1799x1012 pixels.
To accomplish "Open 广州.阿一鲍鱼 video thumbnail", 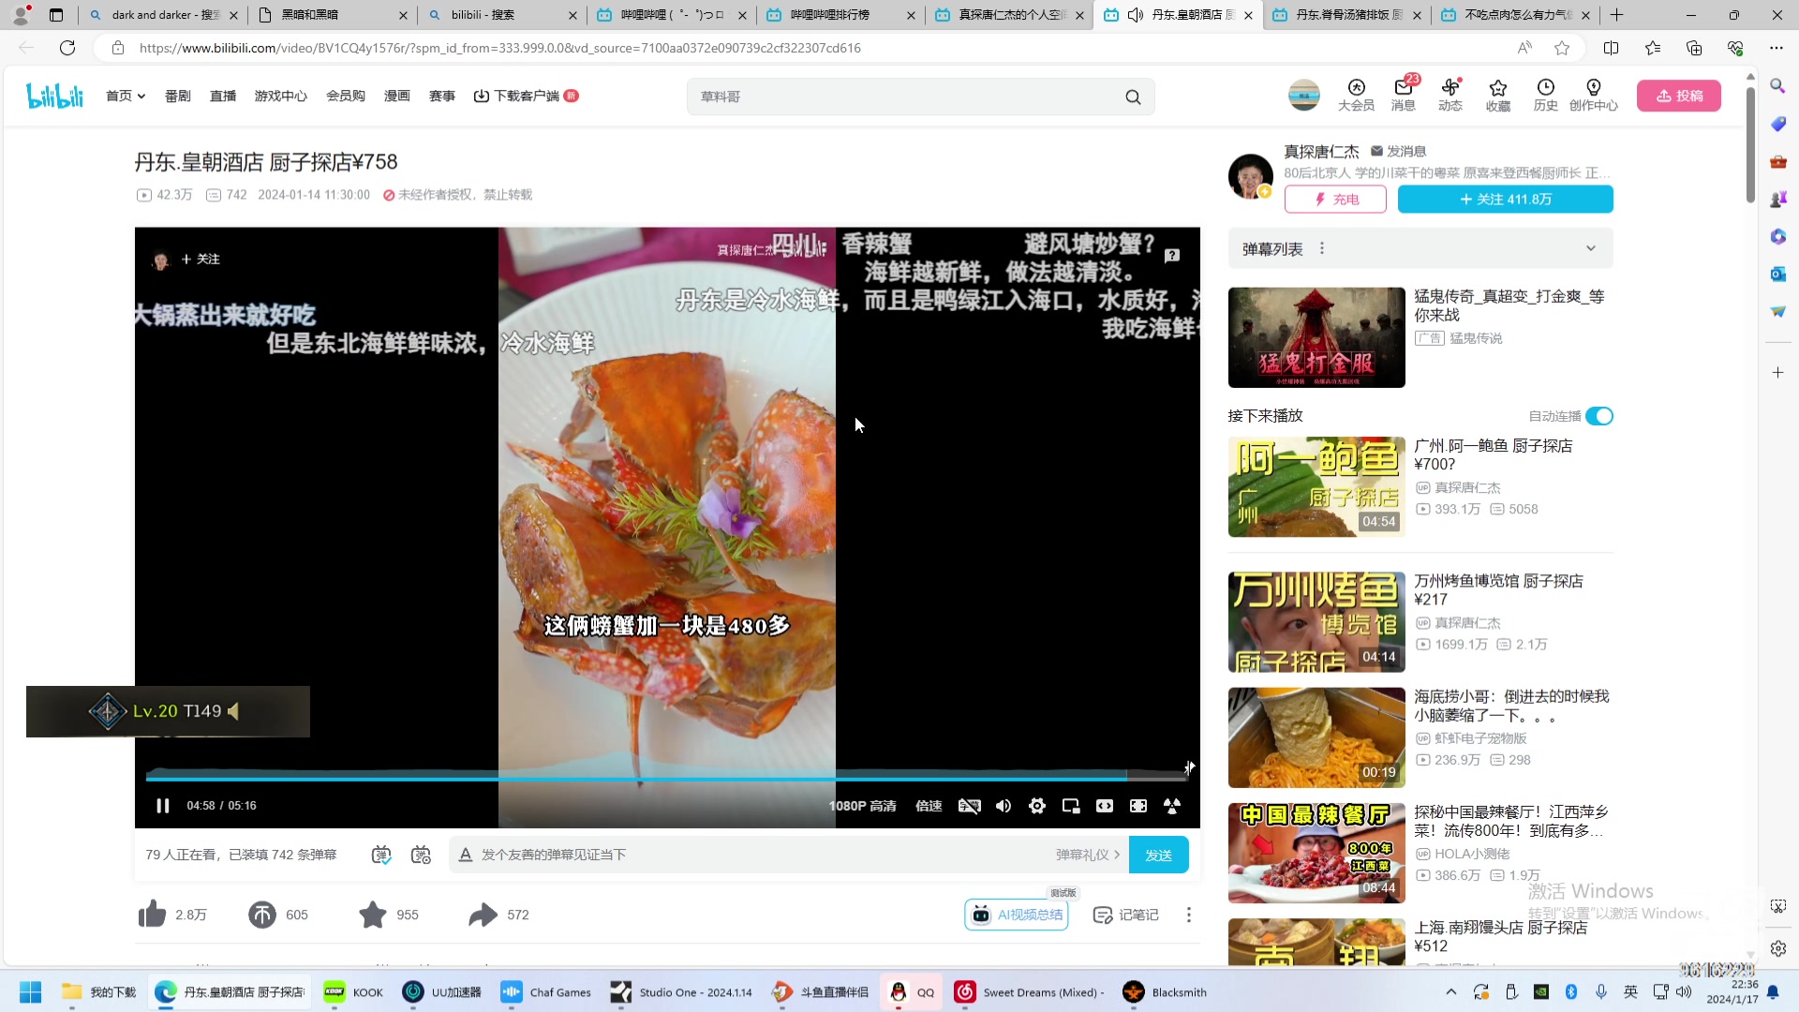I will pyautogui.click(x=1316, y=487).
